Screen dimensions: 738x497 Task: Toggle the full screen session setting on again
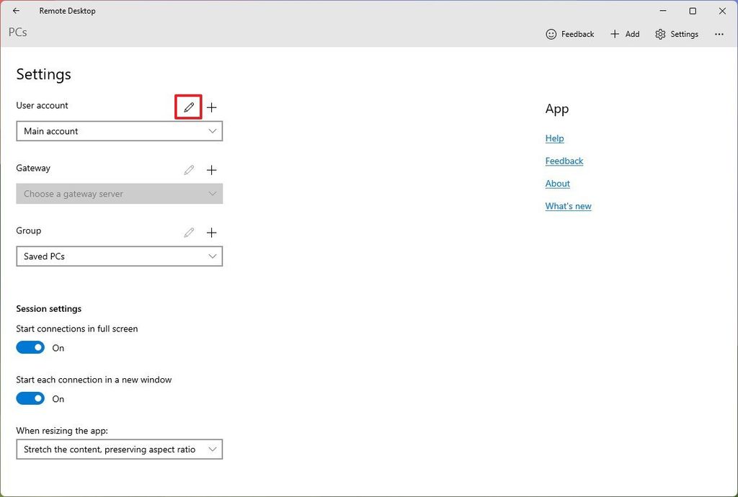point(30,346)
